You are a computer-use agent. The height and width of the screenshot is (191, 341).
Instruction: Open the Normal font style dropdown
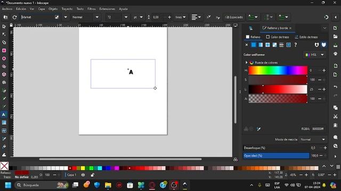(x=97, y=17)
